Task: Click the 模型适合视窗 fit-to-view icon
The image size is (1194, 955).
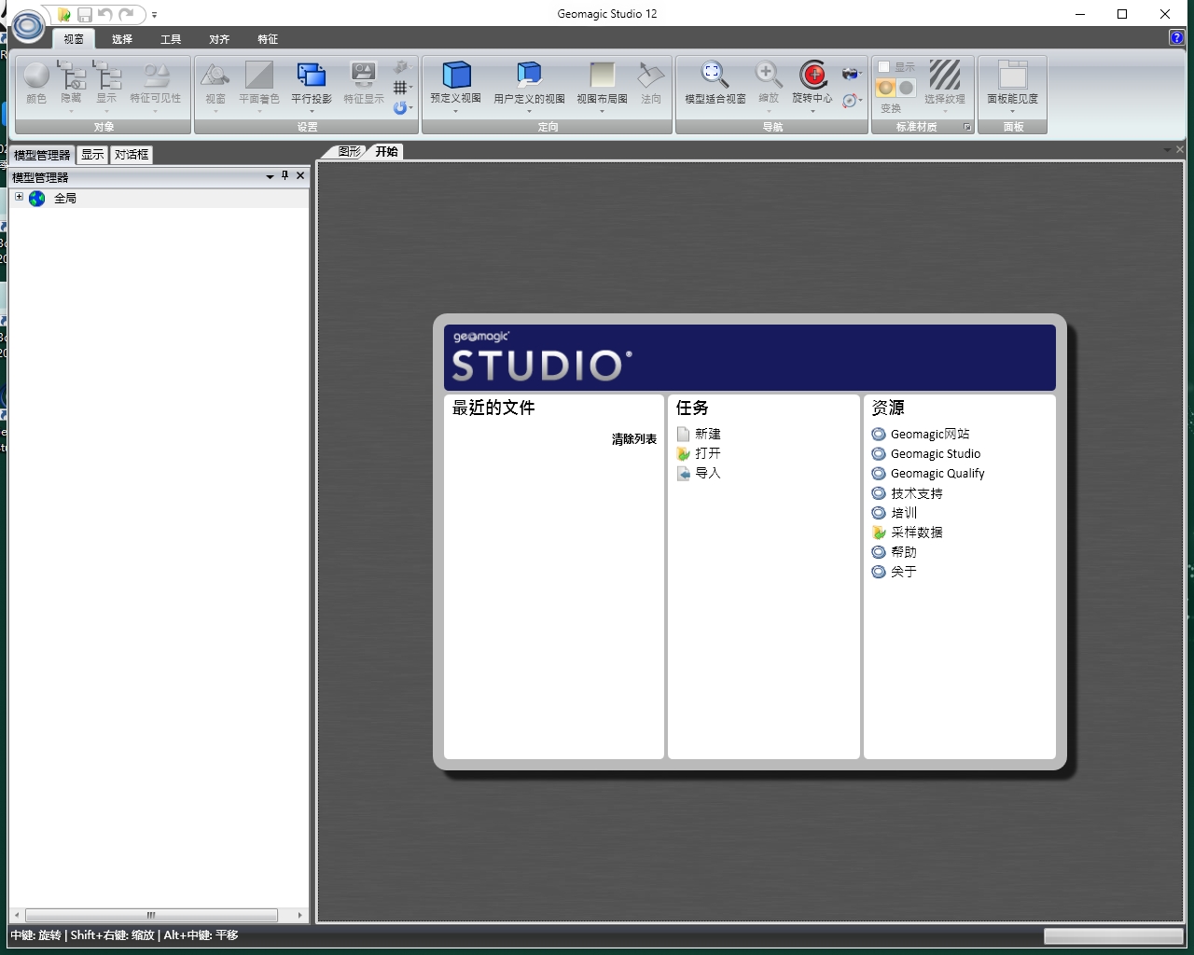Action: pos(715,75)
